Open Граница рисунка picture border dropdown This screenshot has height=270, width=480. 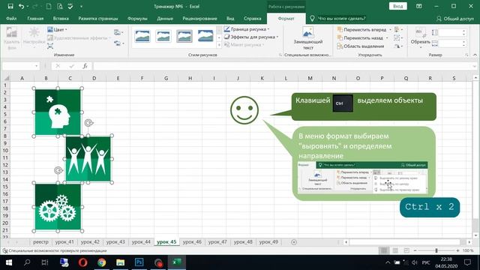[x=247, y=29]
